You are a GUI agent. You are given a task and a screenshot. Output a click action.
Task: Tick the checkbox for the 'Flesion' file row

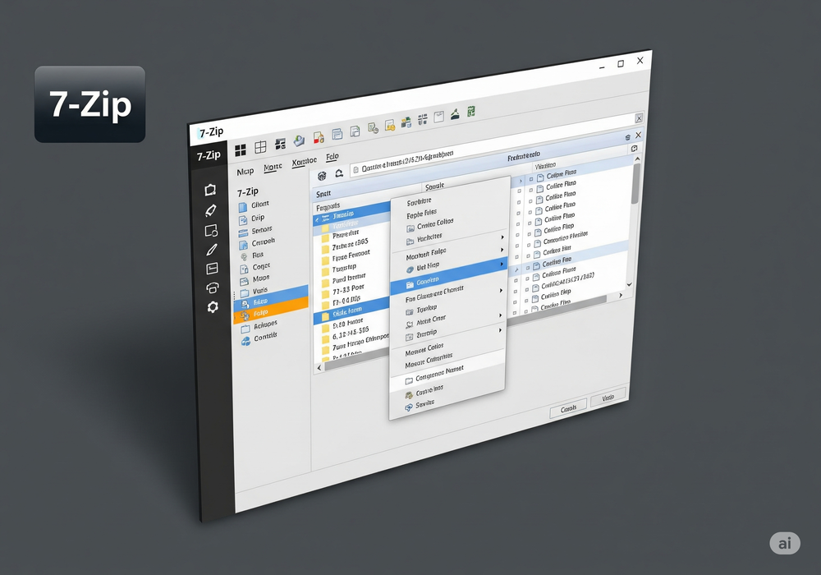point(529,245)
